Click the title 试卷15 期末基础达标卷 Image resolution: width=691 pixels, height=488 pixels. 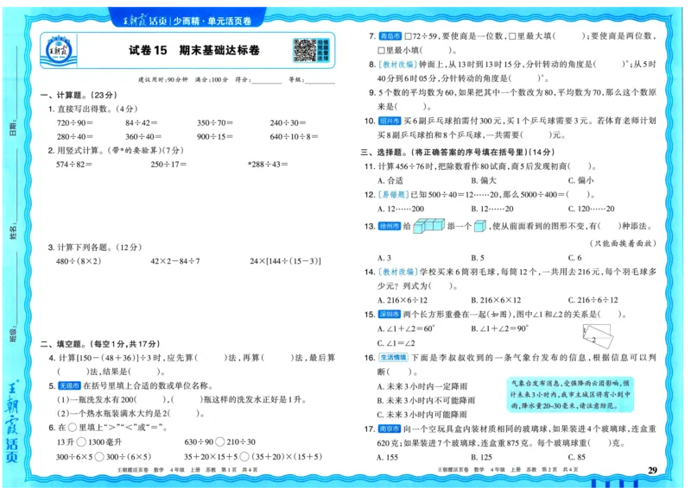tap(193, 50)
